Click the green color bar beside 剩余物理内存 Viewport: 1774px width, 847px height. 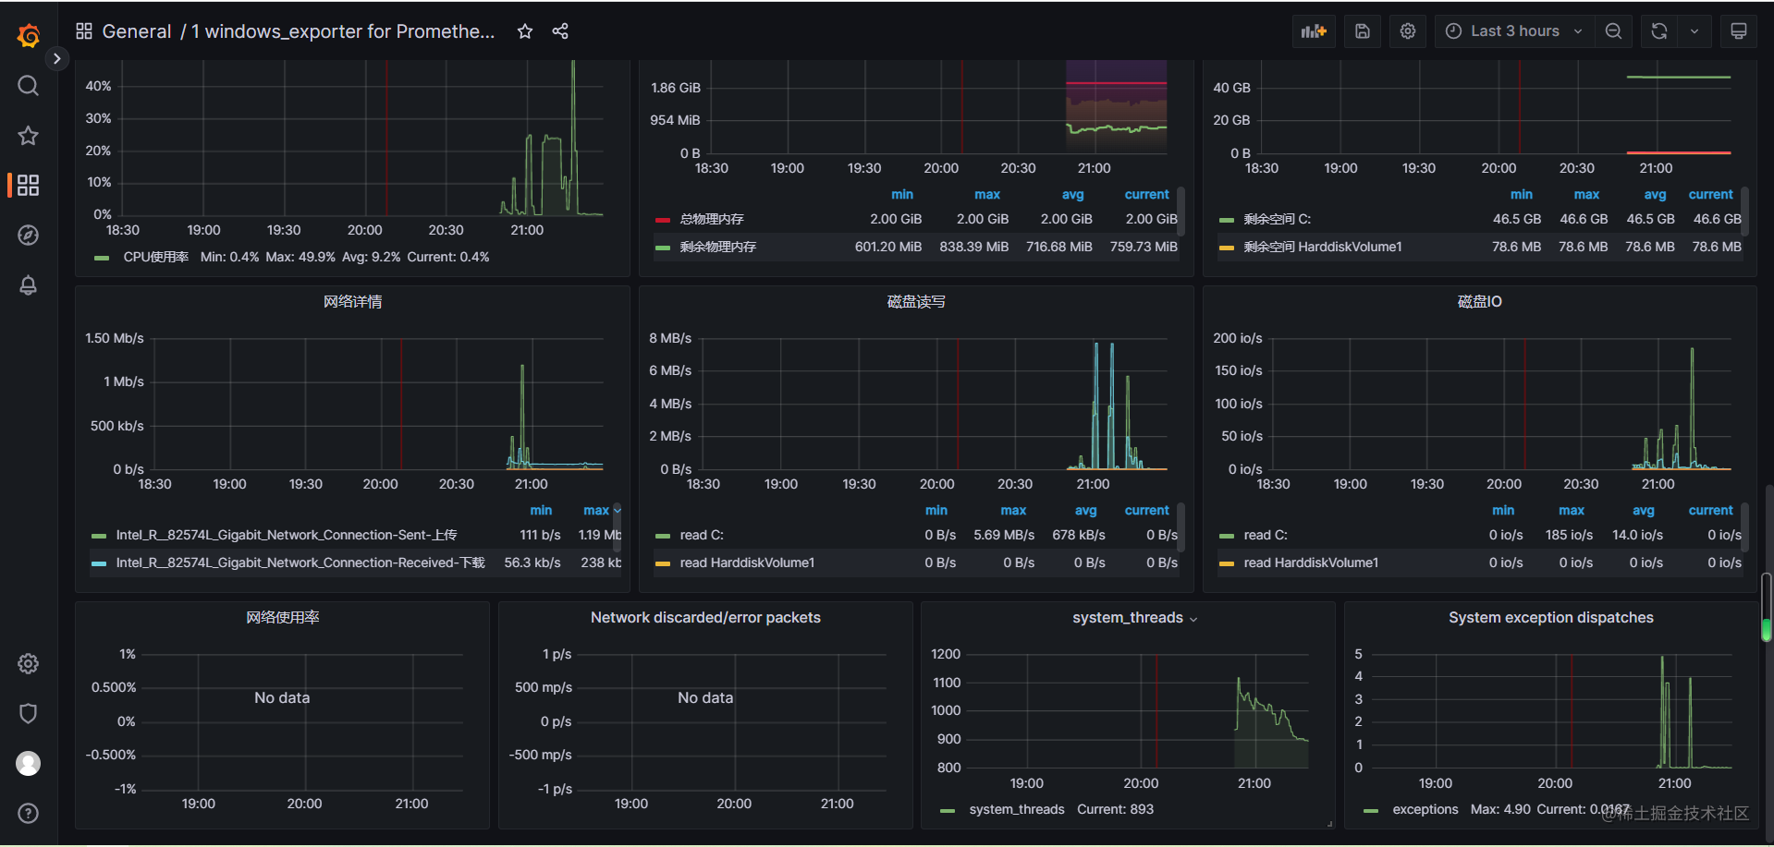(x=662, y=247)
